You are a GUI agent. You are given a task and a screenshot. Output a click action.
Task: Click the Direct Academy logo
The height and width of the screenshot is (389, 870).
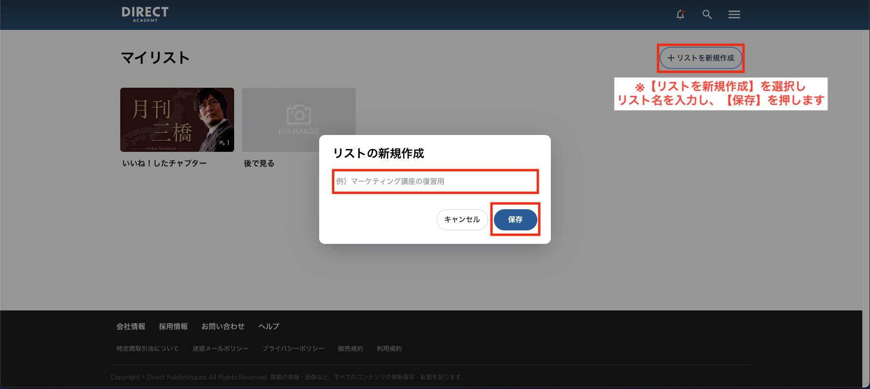point(145,14)
